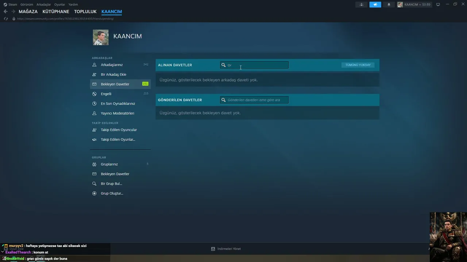The image size is (467, 262).
Task: Click the Arkadaşlarınız person icon
Action: click(x=94, y=65)
